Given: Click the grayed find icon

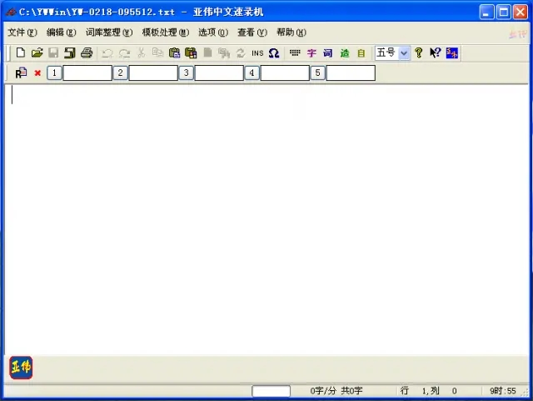Looking at the screenshot, I should (224, 53).
